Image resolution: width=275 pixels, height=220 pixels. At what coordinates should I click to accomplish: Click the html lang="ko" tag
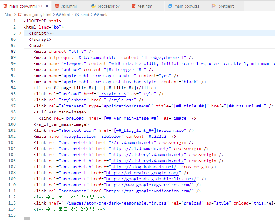(x=43, y=27)
